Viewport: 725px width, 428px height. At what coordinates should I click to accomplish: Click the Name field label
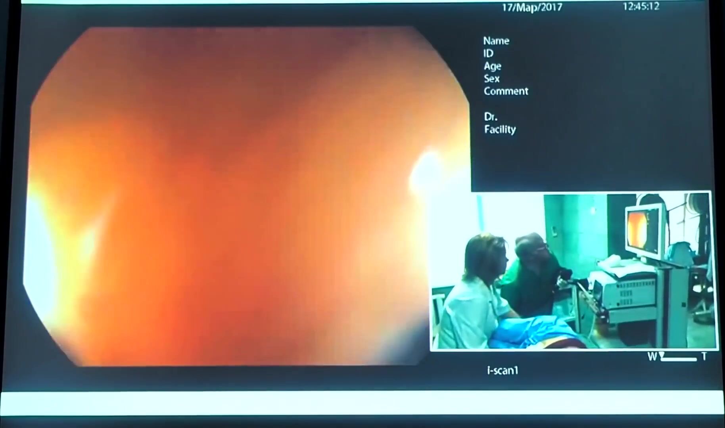point(496,41)
